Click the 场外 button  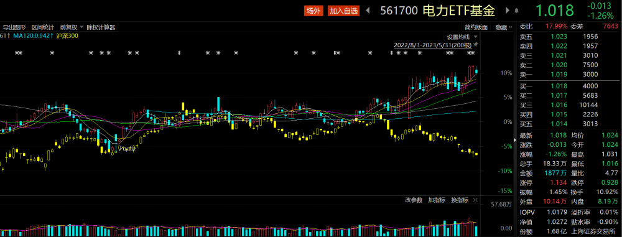(314, 11)
